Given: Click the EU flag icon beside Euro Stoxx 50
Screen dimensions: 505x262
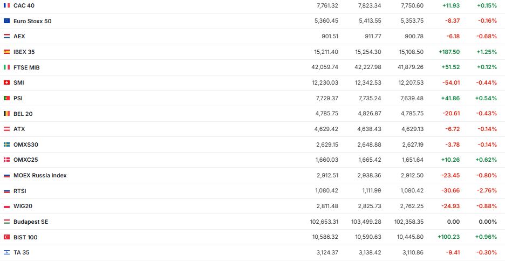Looking at the screenshot, I should tap(6, 21).
